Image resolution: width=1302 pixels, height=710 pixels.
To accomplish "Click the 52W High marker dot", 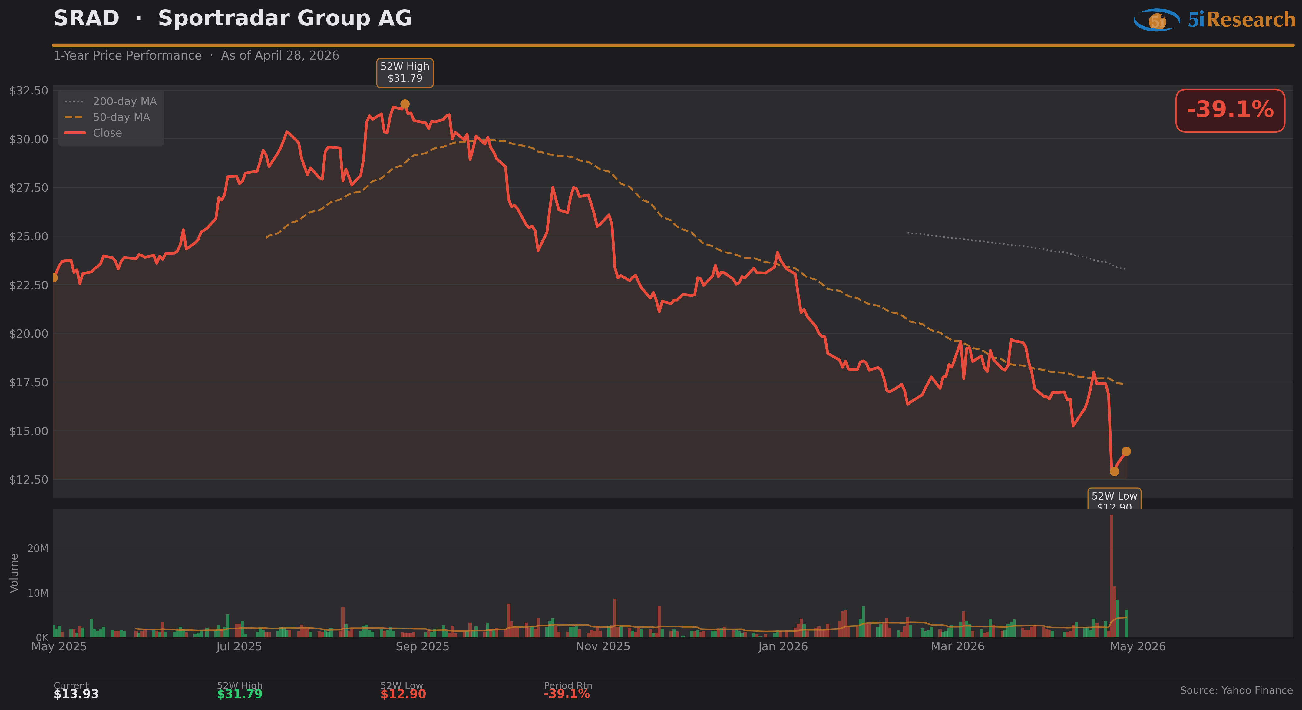I will (x=405, y=104).
